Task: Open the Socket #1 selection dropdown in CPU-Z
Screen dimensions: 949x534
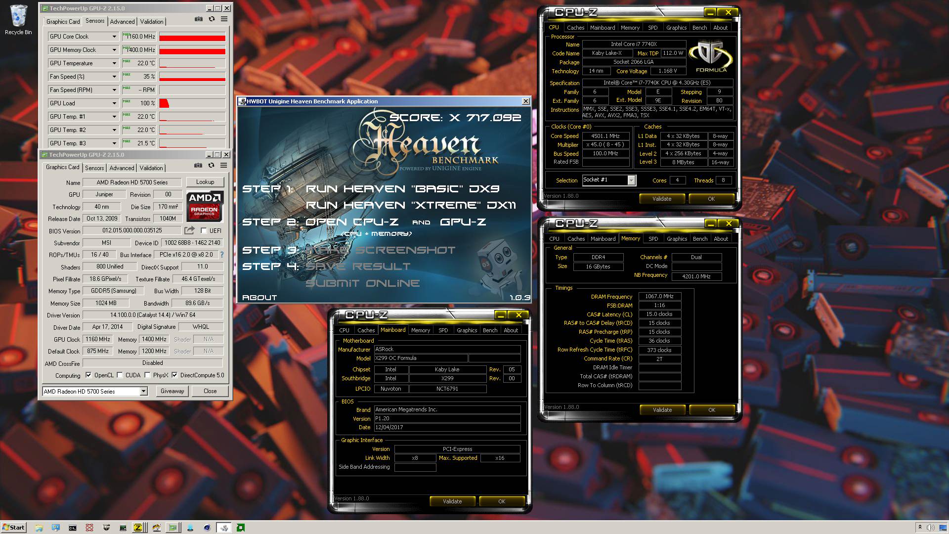Action: click(x=609, y=180)
